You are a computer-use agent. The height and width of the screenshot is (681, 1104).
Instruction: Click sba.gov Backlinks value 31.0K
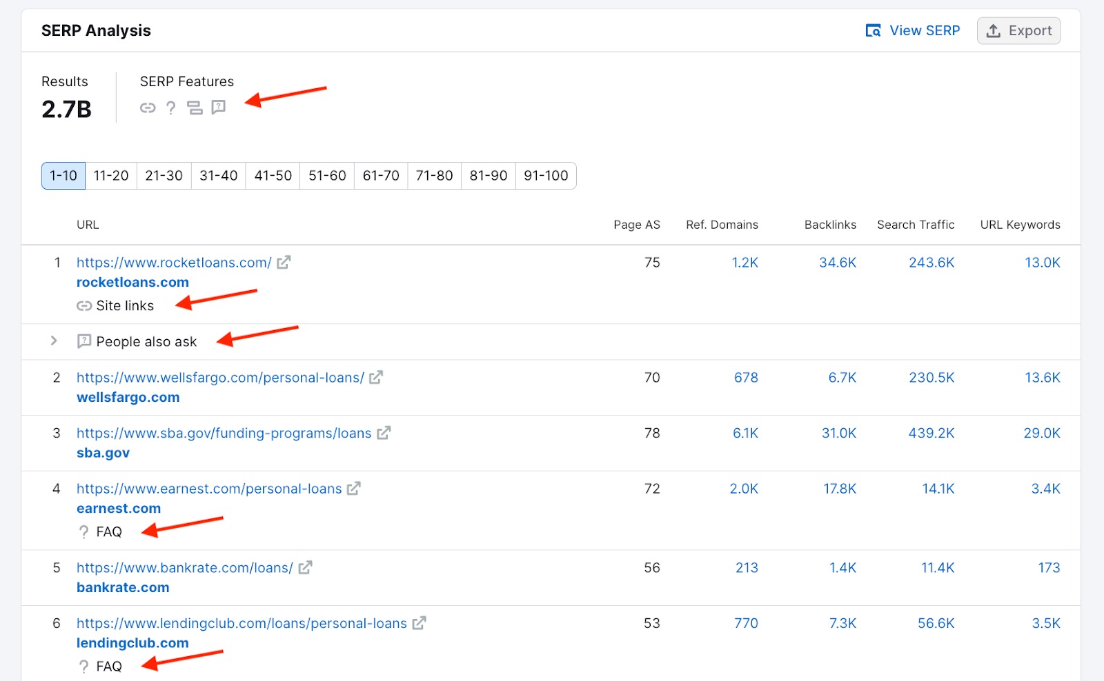point(839,433)
